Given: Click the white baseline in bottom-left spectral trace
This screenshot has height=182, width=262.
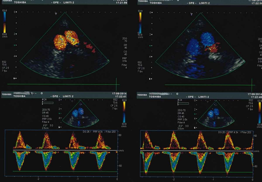Looking at the screenshot, I should click(x=64, y=150).
